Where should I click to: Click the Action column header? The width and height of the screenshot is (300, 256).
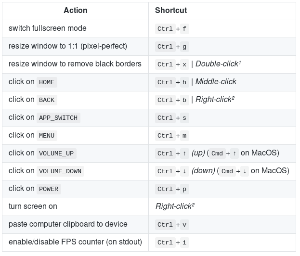[x=75, y=10]
